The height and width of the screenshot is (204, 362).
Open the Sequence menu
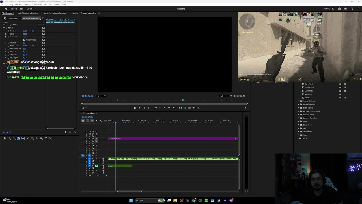(x=19, y=5)
